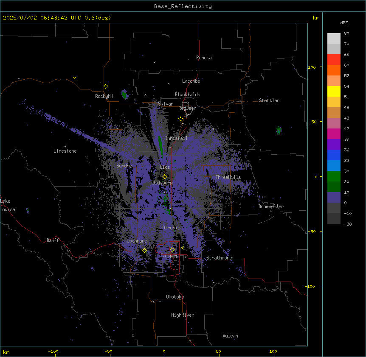Select the HighRiver label
This screenshot has height=357, width=366.
pyautogui.click(x=183, y=315)
